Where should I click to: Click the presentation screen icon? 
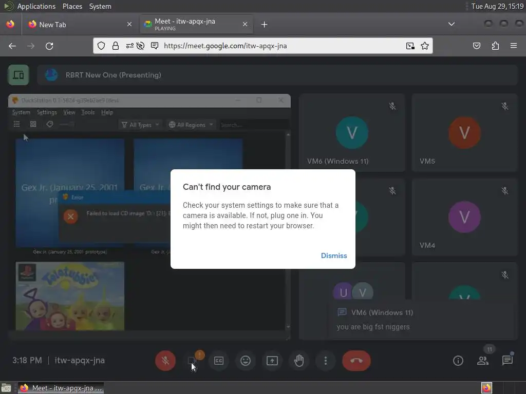click(x=18, y=75)
